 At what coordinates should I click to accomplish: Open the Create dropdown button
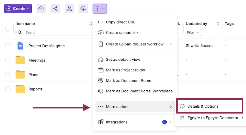tap(18, 9)
